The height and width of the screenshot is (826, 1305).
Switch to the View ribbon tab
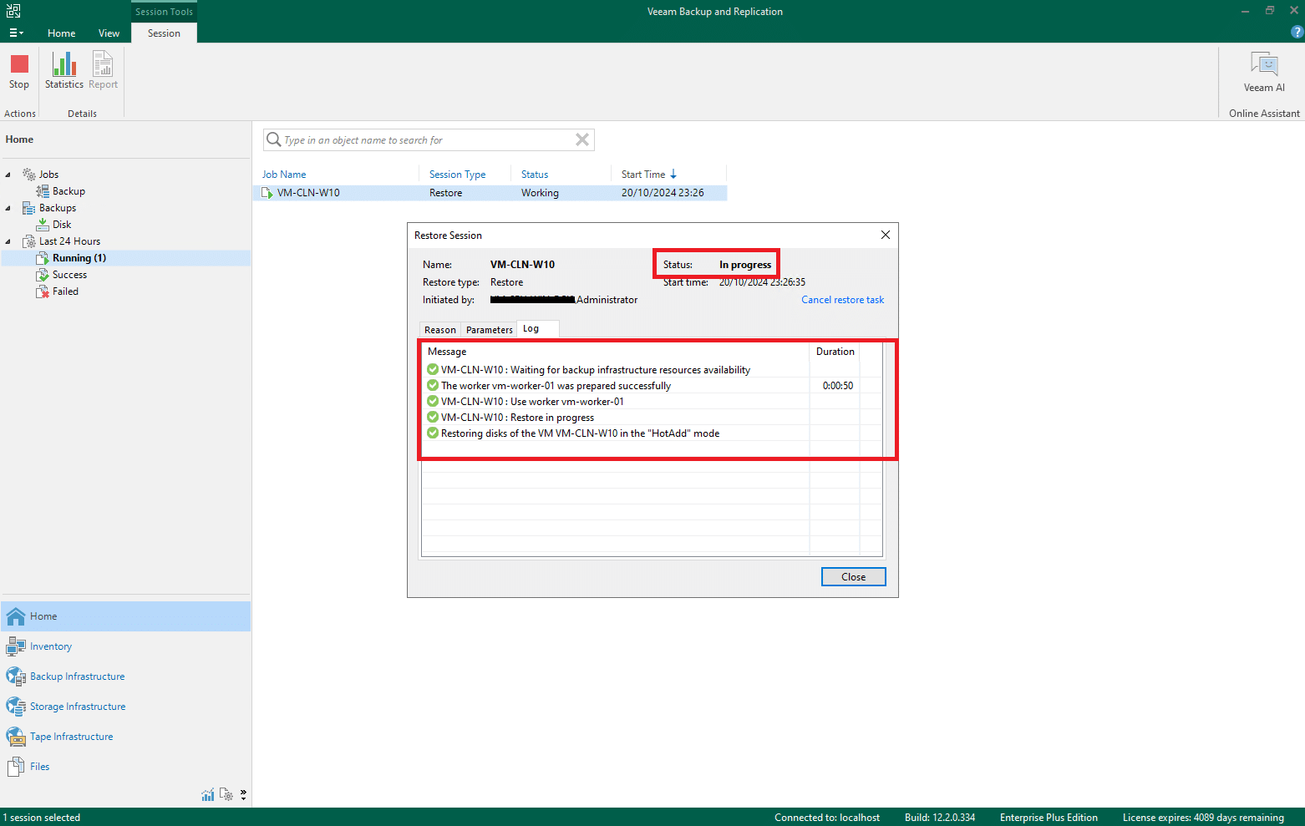pos(109,33)
